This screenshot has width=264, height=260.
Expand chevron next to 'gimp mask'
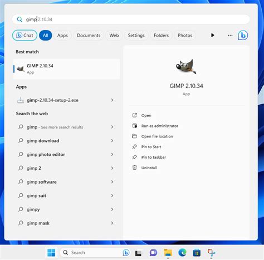112,223
